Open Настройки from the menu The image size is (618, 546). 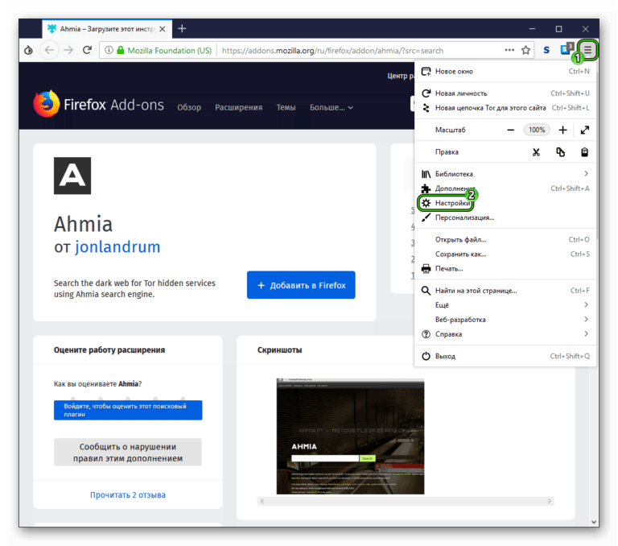pos(505,203)
